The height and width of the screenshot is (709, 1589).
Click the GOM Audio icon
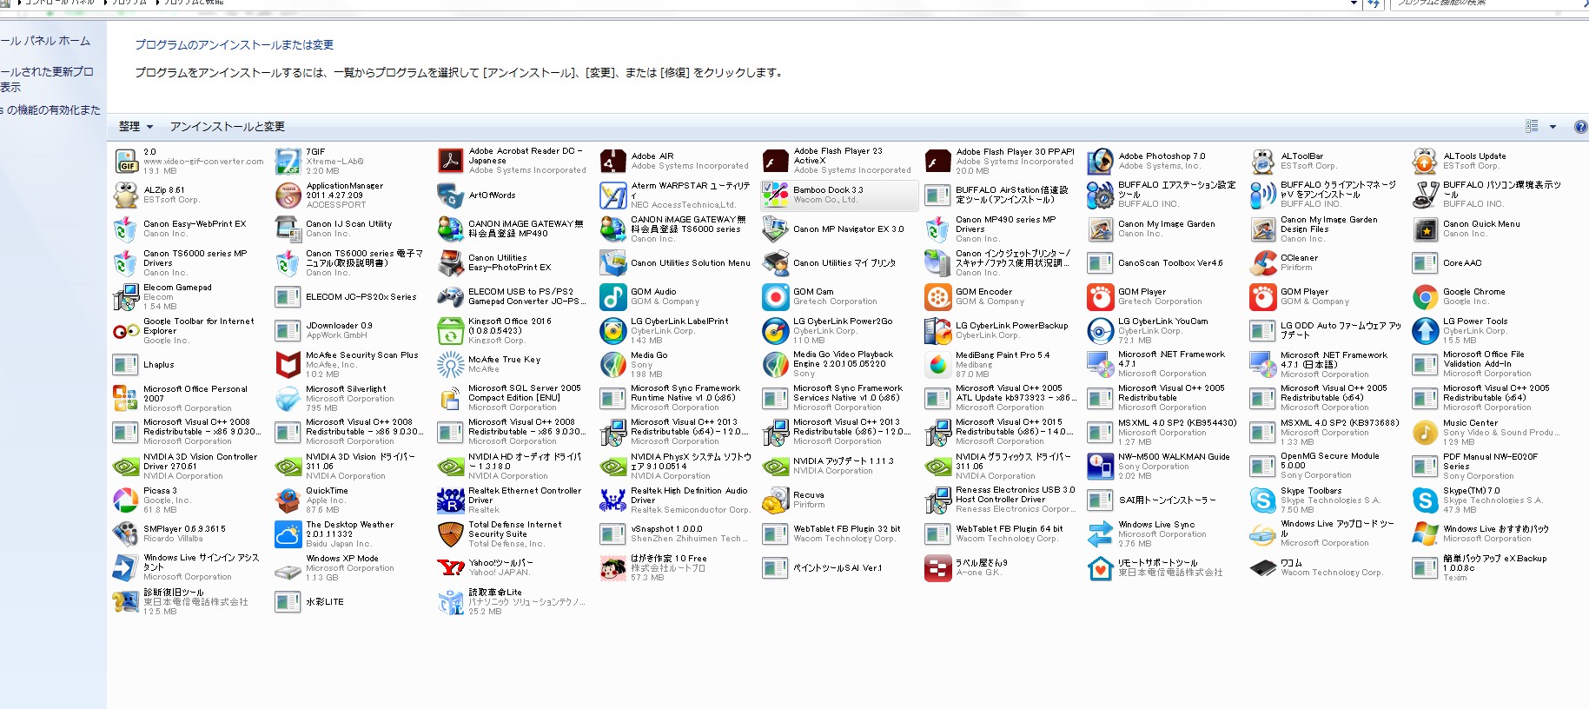[612, 297]
